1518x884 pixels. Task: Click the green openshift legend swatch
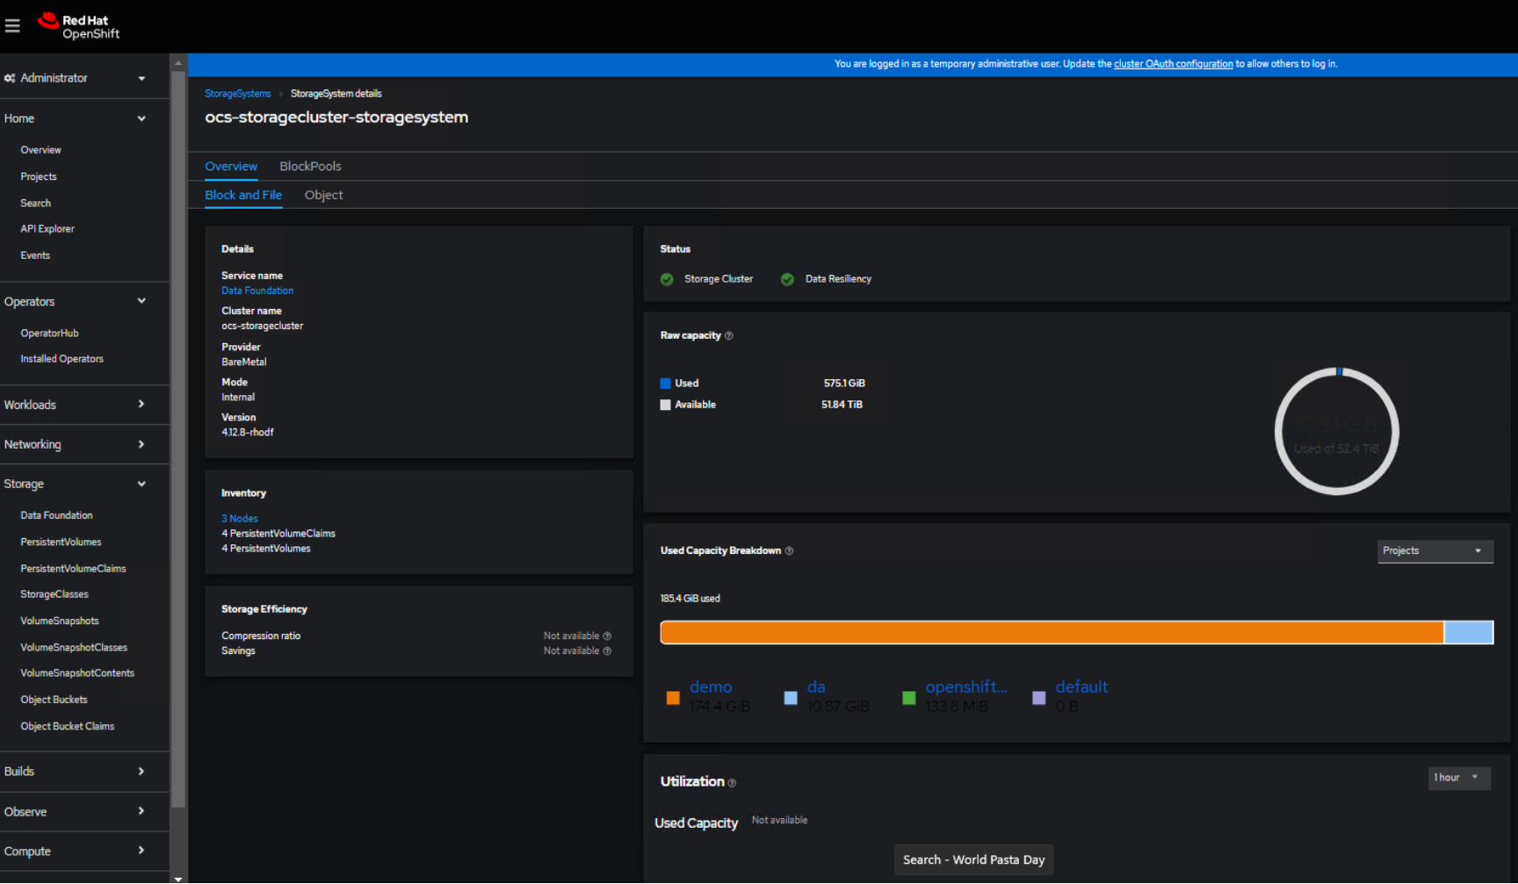[909, 699]
